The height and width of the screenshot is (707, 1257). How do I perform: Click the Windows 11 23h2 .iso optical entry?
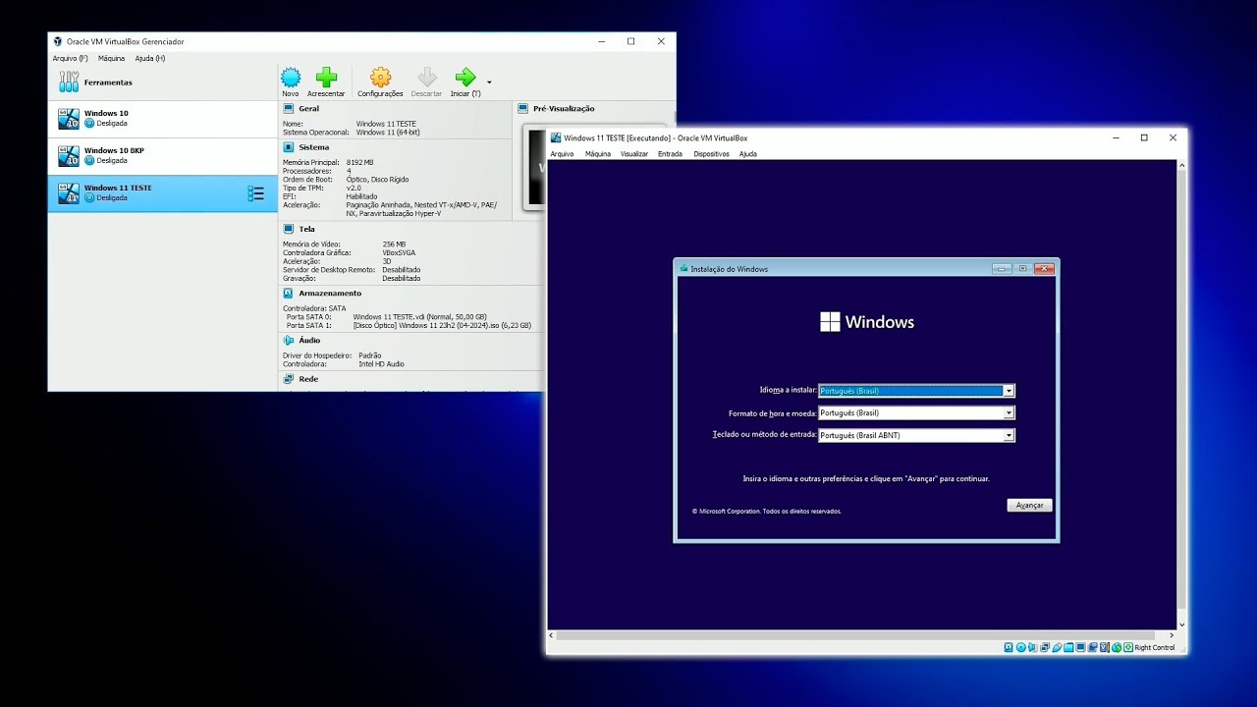[442, 325]
